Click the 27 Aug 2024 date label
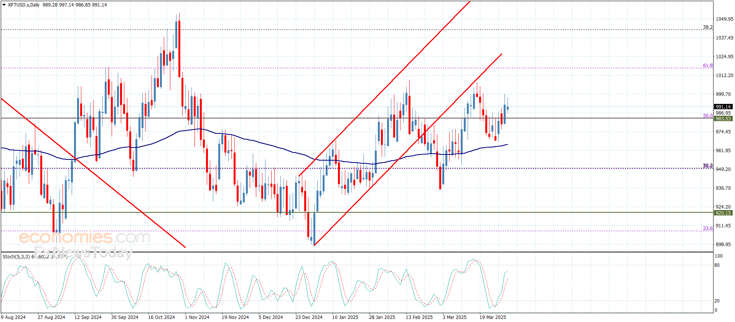This screenshot has height=322, width=735. click(51, 317)
